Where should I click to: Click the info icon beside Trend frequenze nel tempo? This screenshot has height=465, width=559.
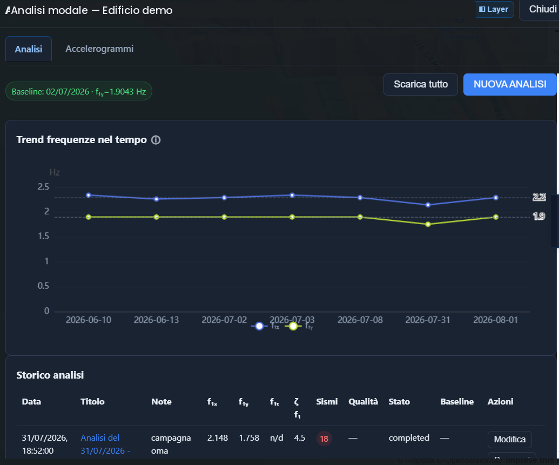(x=156, y=140)
